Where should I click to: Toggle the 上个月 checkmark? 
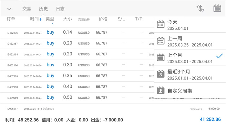(x=219, y=56)
